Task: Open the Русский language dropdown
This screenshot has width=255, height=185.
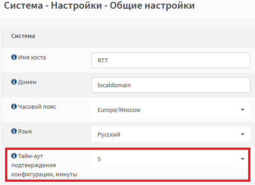Action: (x=171, y=134)
